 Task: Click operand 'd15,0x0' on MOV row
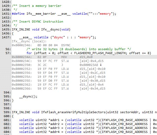[86, 57]
